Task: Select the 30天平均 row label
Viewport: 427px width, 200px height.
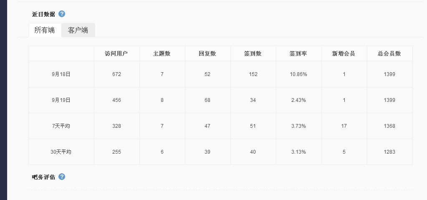Action: (x=61, y=152)
